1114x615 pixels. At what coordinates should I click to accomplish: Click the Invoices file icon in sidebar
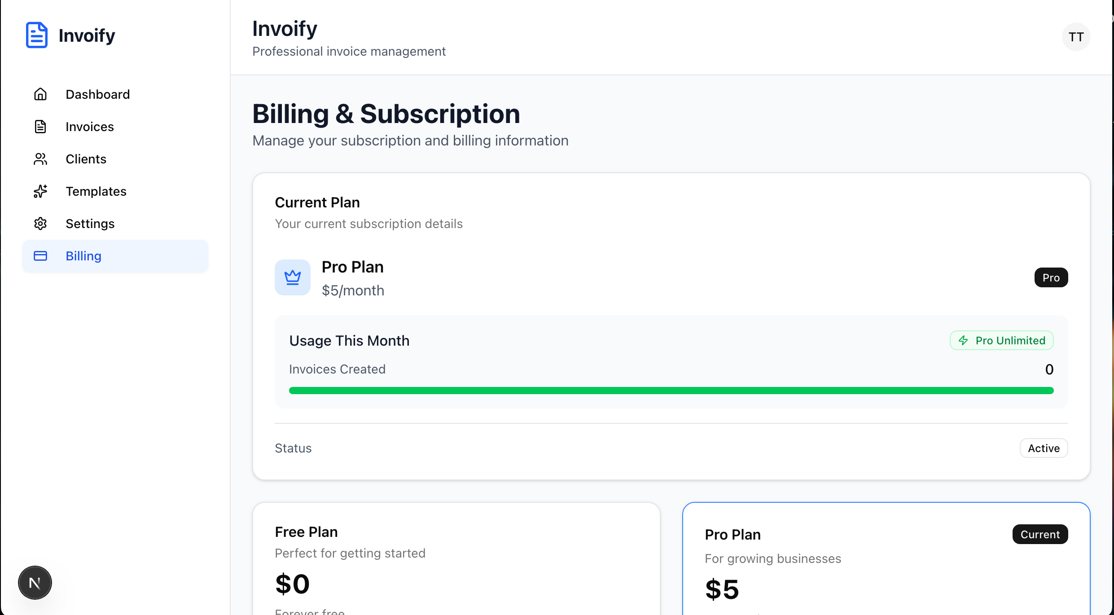[x=40, y=127]
